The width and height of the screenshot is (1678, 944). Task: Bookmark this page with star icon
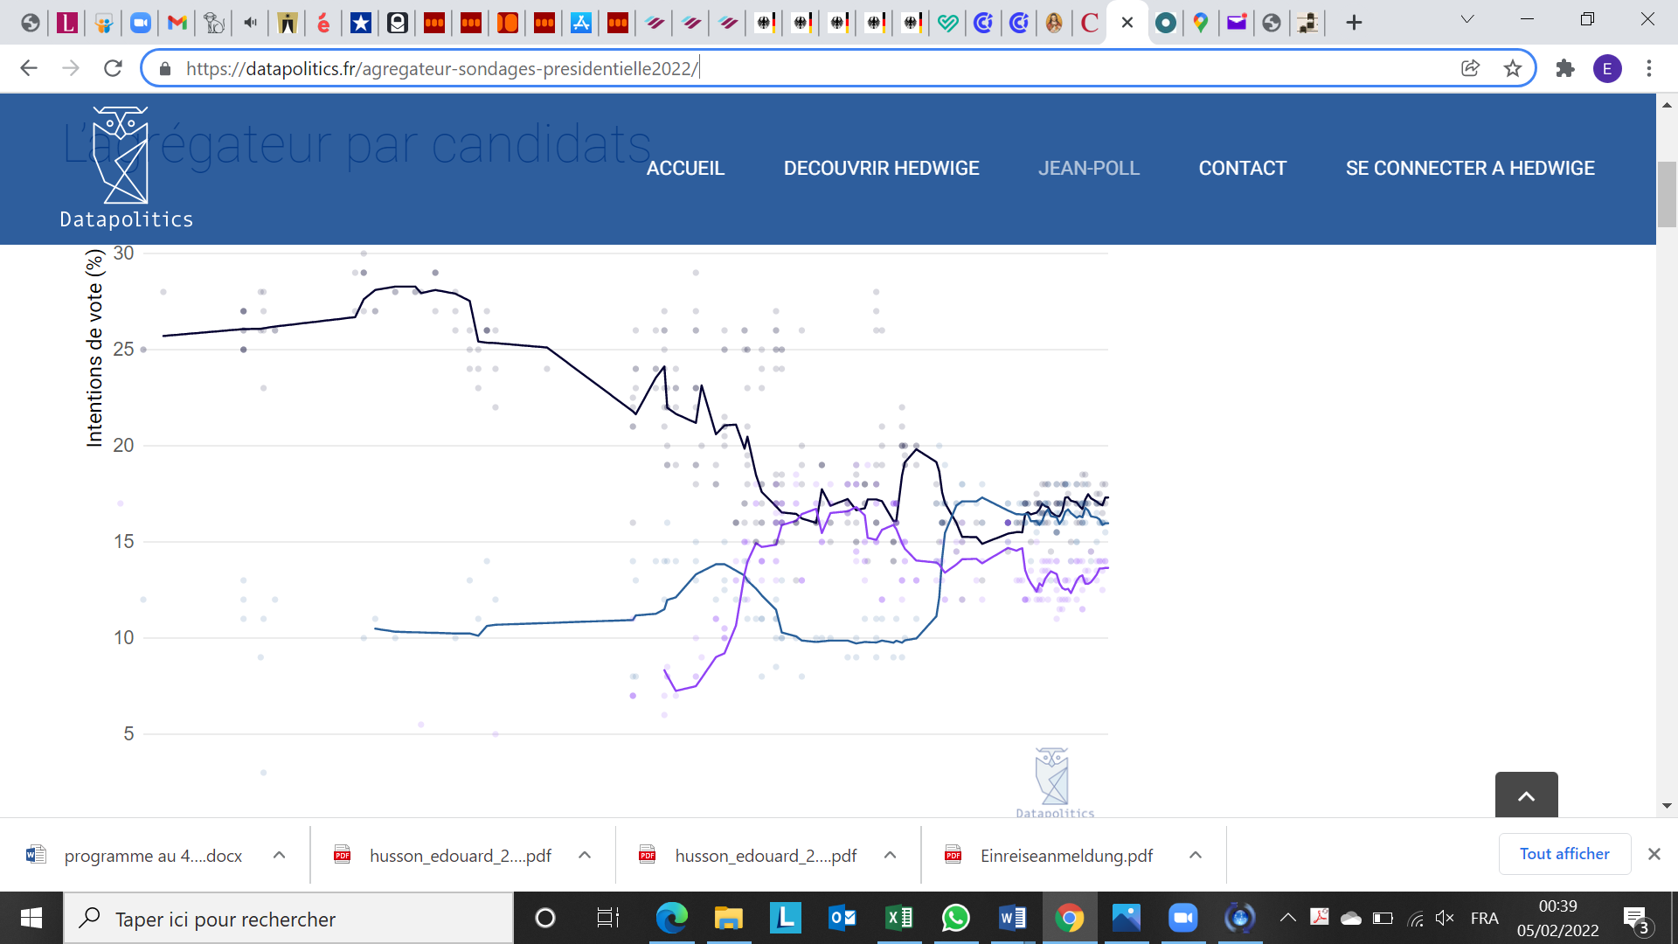point(1513,68)
